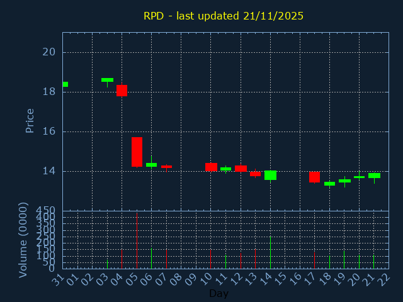Click the green volume bar on day 06

click(x=151, y=259)
